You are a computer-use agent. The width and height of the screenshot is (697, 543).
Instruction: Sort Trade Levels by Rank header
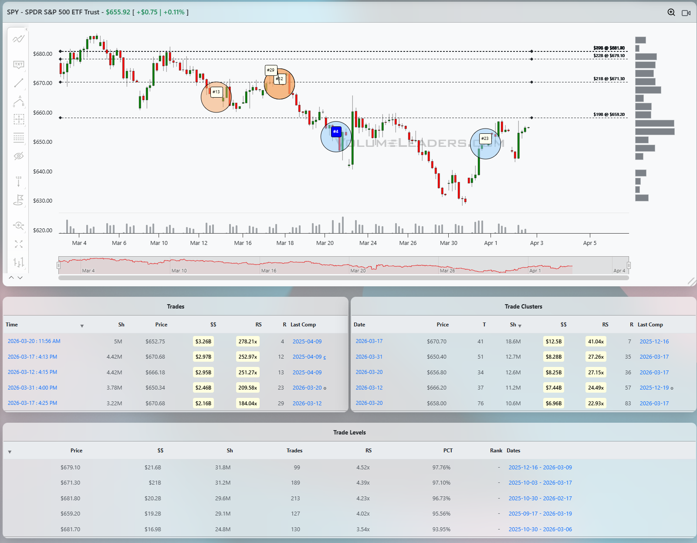pyautogui.click(x=496, y=451)
